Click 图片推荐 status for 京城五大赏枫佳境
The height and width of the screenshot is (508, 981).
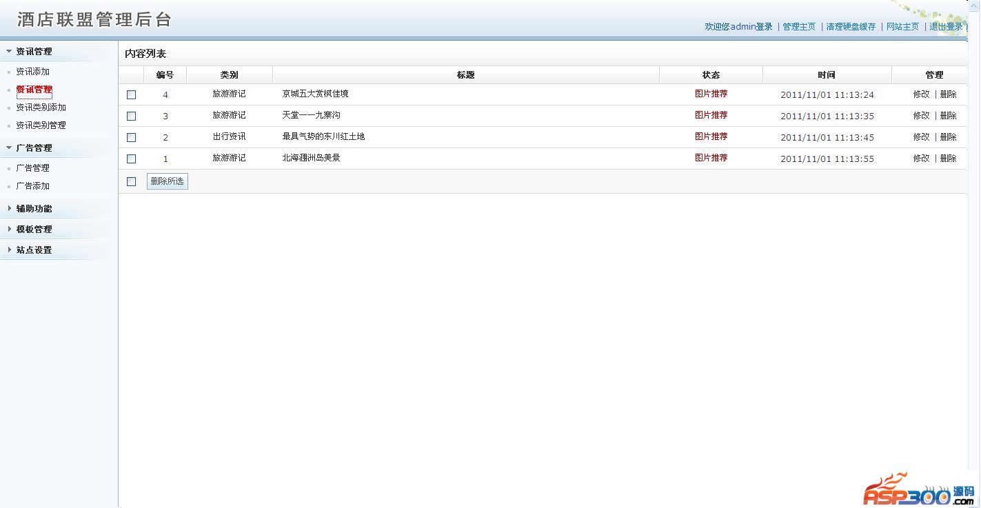[711, 94]
